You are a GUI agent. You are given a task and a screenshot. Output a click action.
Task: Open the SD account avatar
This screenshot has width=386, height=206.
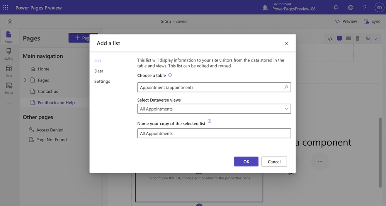(379, 7)
